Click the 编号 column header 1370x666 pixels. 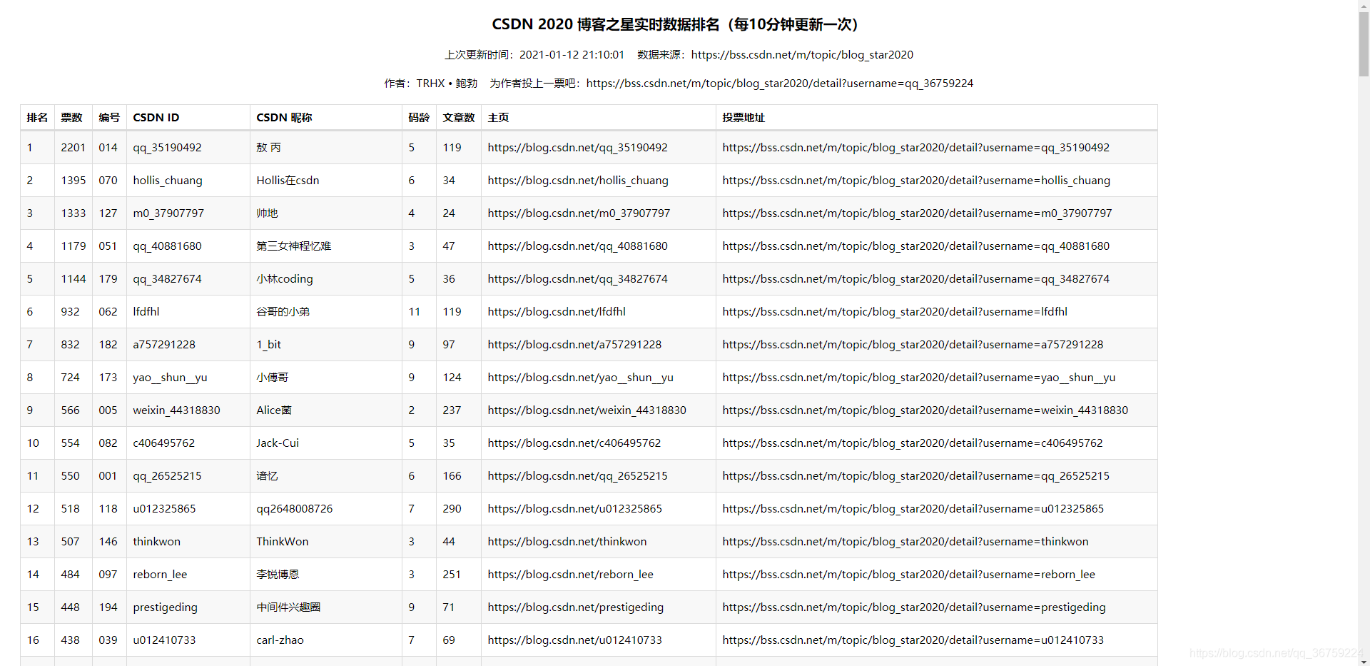click(109, 118)
